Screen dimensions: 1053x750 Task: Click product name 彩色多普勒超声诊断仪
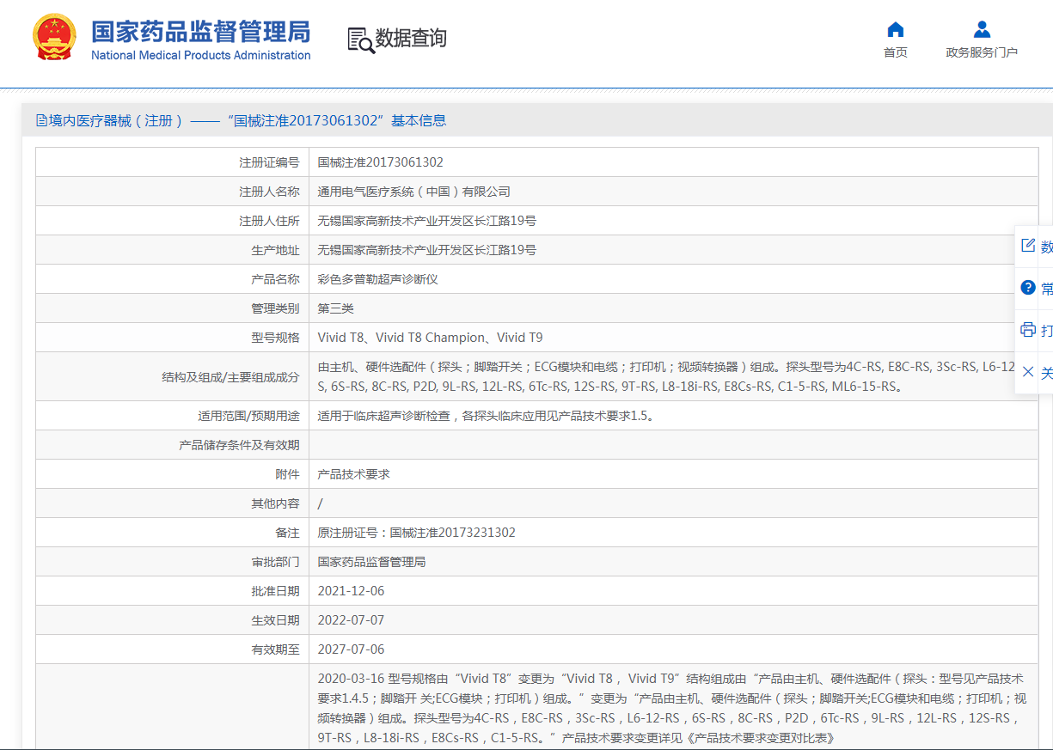click(x=377, y=279)
